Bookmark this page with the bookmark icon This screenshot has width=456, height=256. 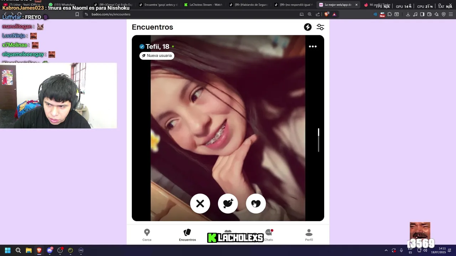77,14
